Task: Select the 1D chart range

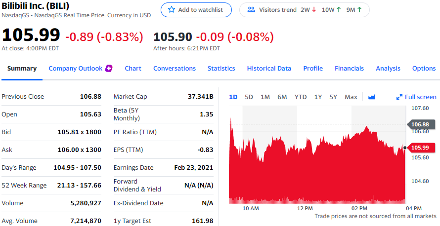Action: 233,97
